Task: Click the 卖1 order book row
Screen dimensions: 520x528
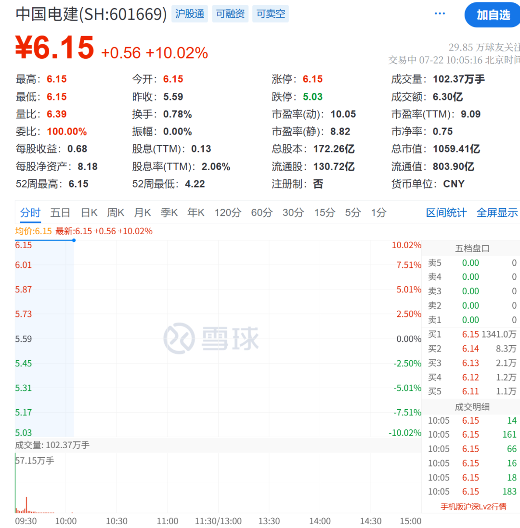Action: pos(472,320)
